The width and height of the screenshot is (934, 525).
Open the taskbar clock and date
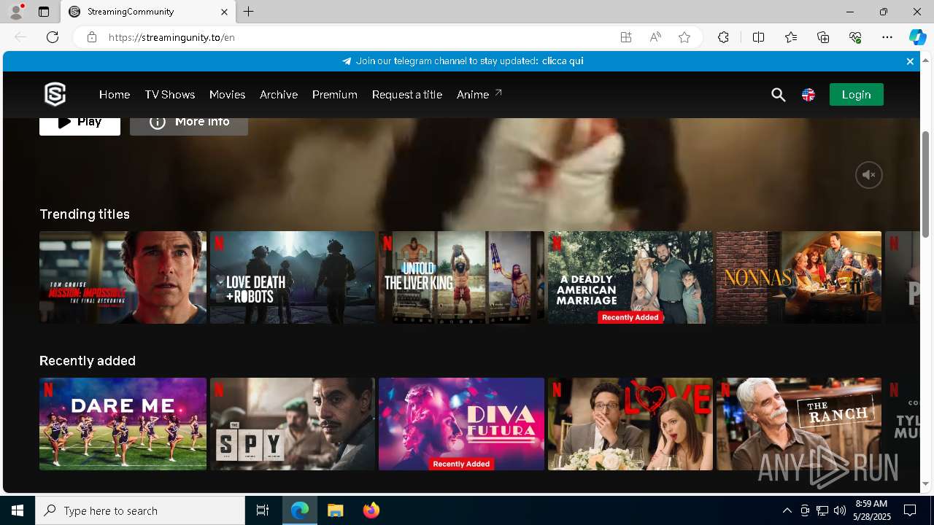pyautogui.click(x=871, y=510)
